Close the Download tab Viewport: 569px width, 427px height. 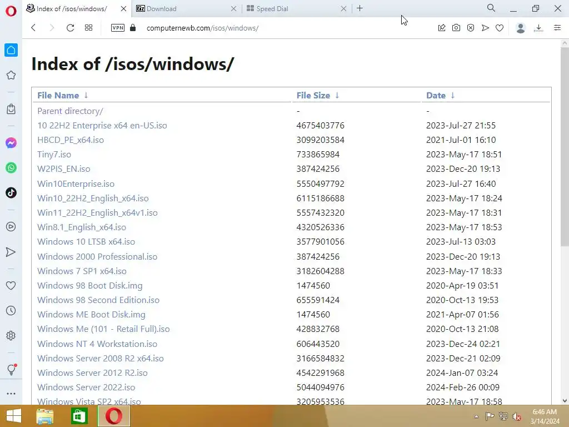point(234,9)
